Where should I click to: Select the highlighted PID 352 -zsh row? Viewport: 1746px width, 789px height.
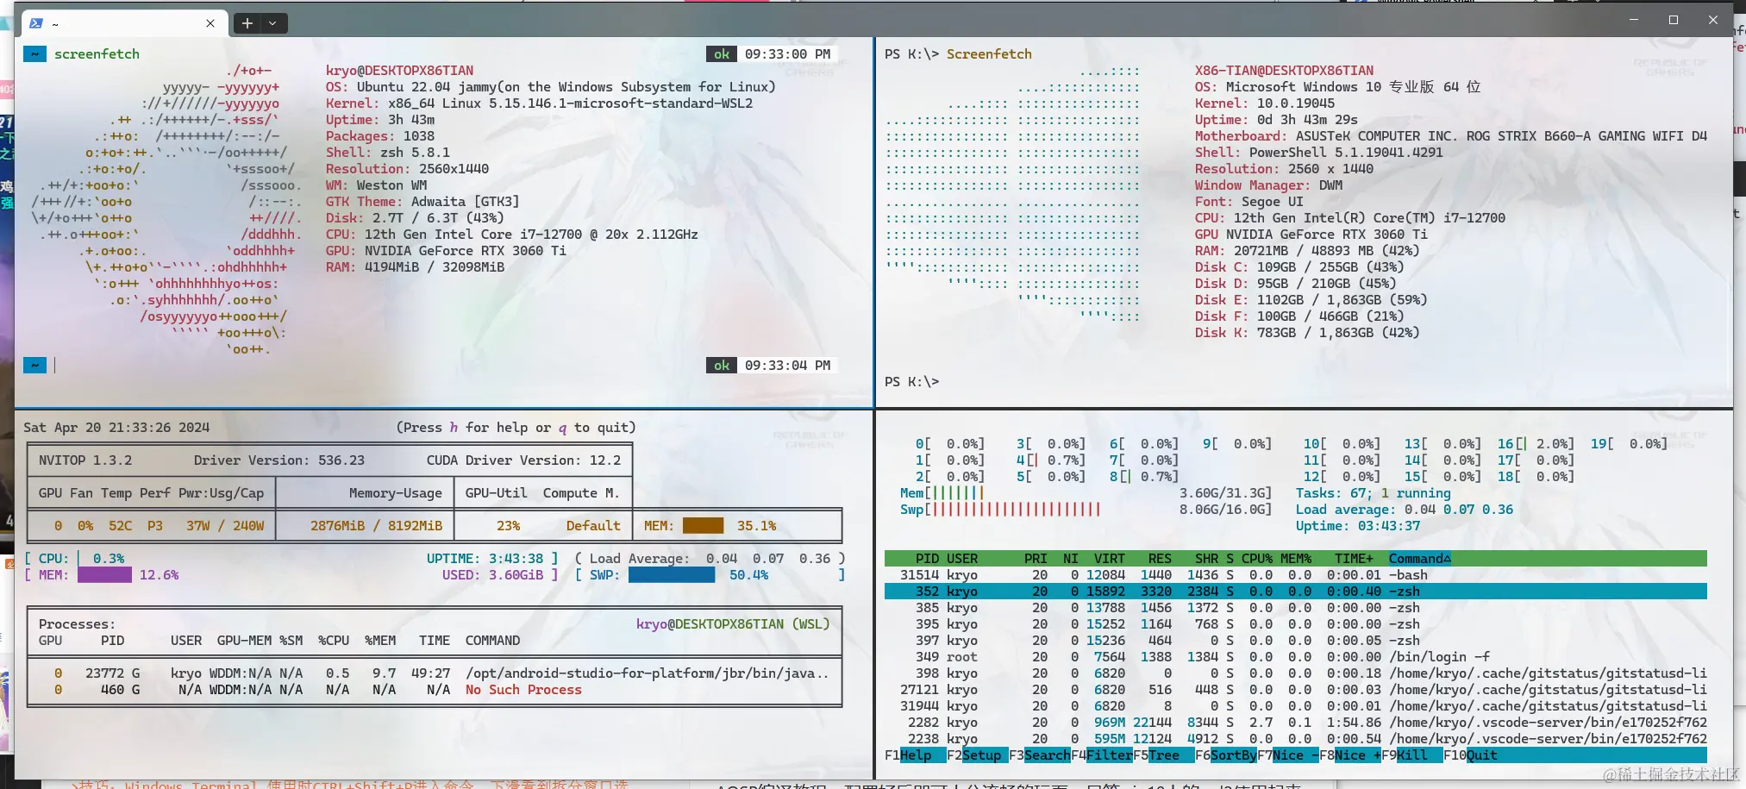(1295, 592)
